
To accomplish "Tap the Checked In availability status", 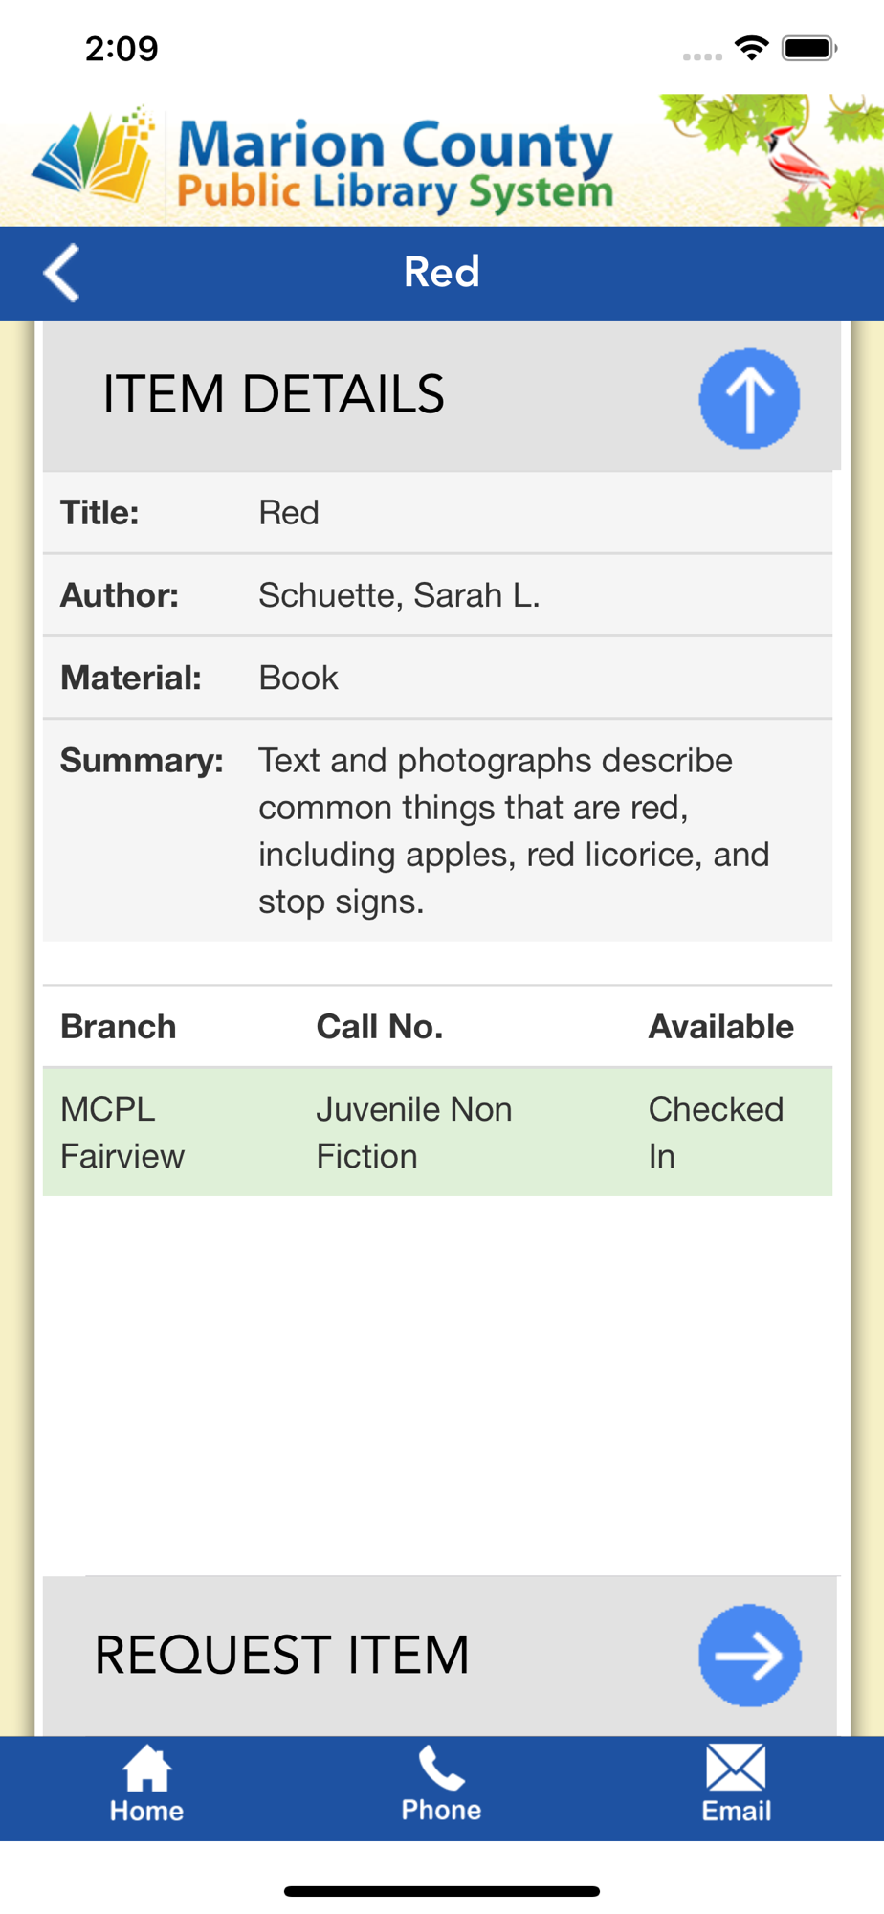I will point(716,1132).
